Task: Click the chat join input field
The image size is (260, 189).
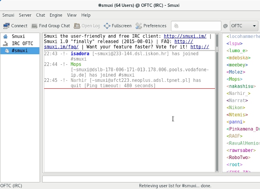Action: 196,26
